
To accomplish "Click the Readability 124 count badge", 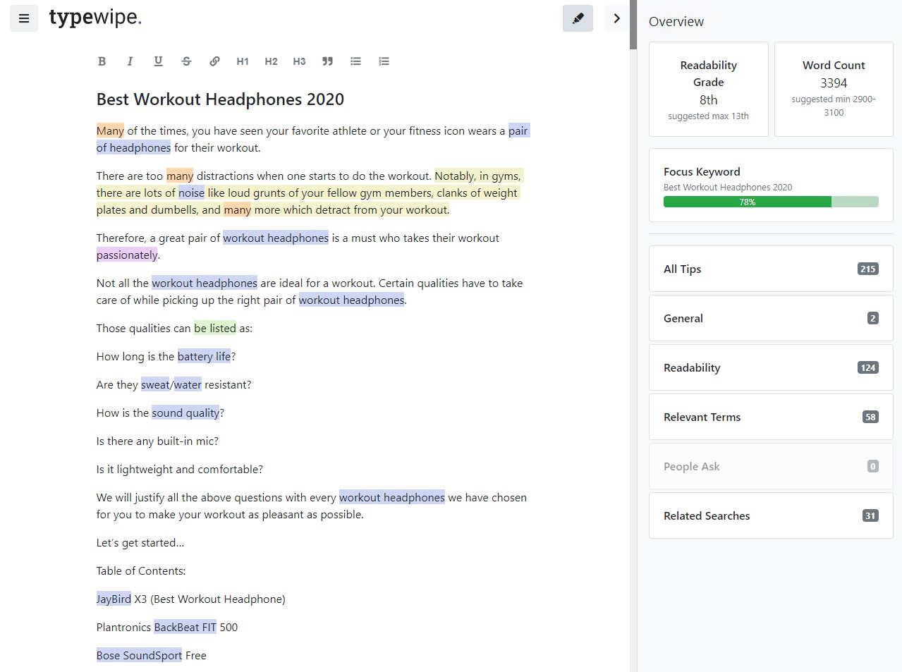I will (867, 367).
